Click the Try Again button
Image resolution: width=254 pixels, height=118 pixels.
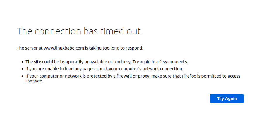pos(227,98)
